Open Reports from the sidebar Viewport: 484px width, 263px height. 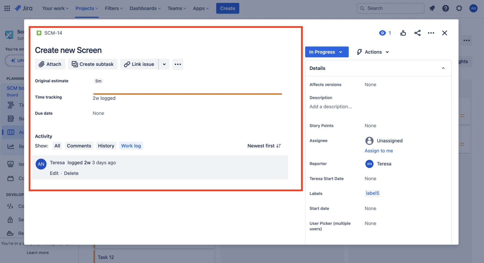point(10,146)
